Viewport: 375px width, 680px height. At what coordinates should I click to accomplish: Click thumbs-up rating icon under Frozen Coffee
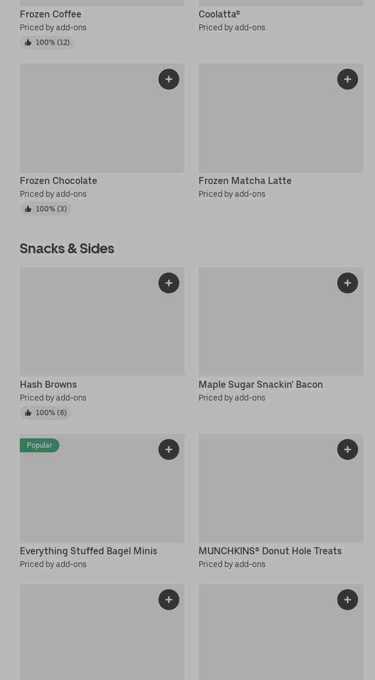point(28,42)
